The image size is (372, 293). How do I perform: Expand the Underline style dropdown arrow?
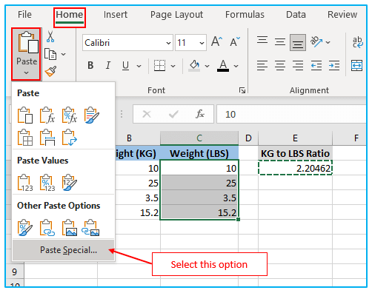139,66
